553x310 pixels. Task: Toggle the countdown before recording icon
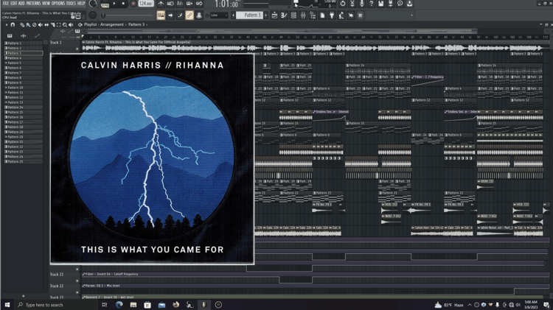180,4
